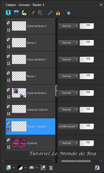
Task: Hide the Copie de Fusionné layer
Action: point(9,113)
